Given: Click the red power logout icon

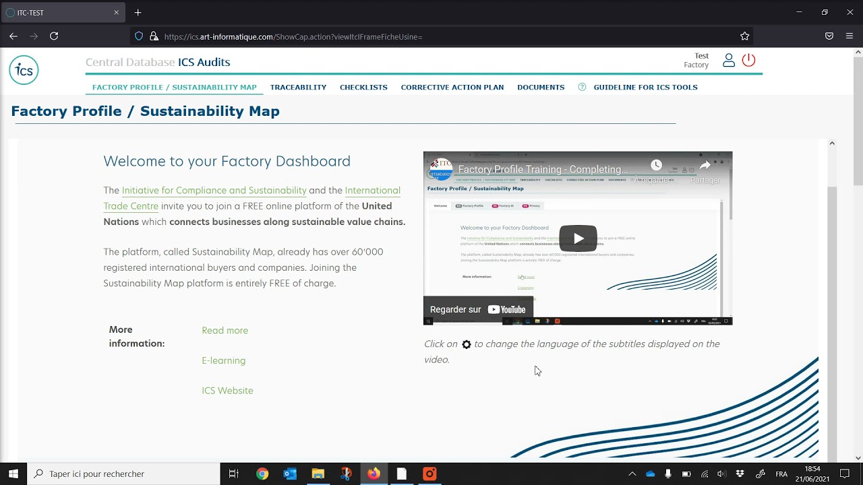Looking at the screenshot, I should [x=748, y=60].
